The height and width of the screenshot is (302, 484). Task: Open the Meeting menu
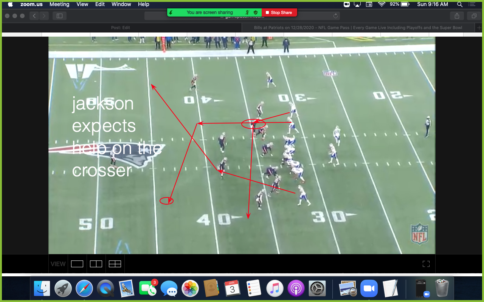coord(59,4)
